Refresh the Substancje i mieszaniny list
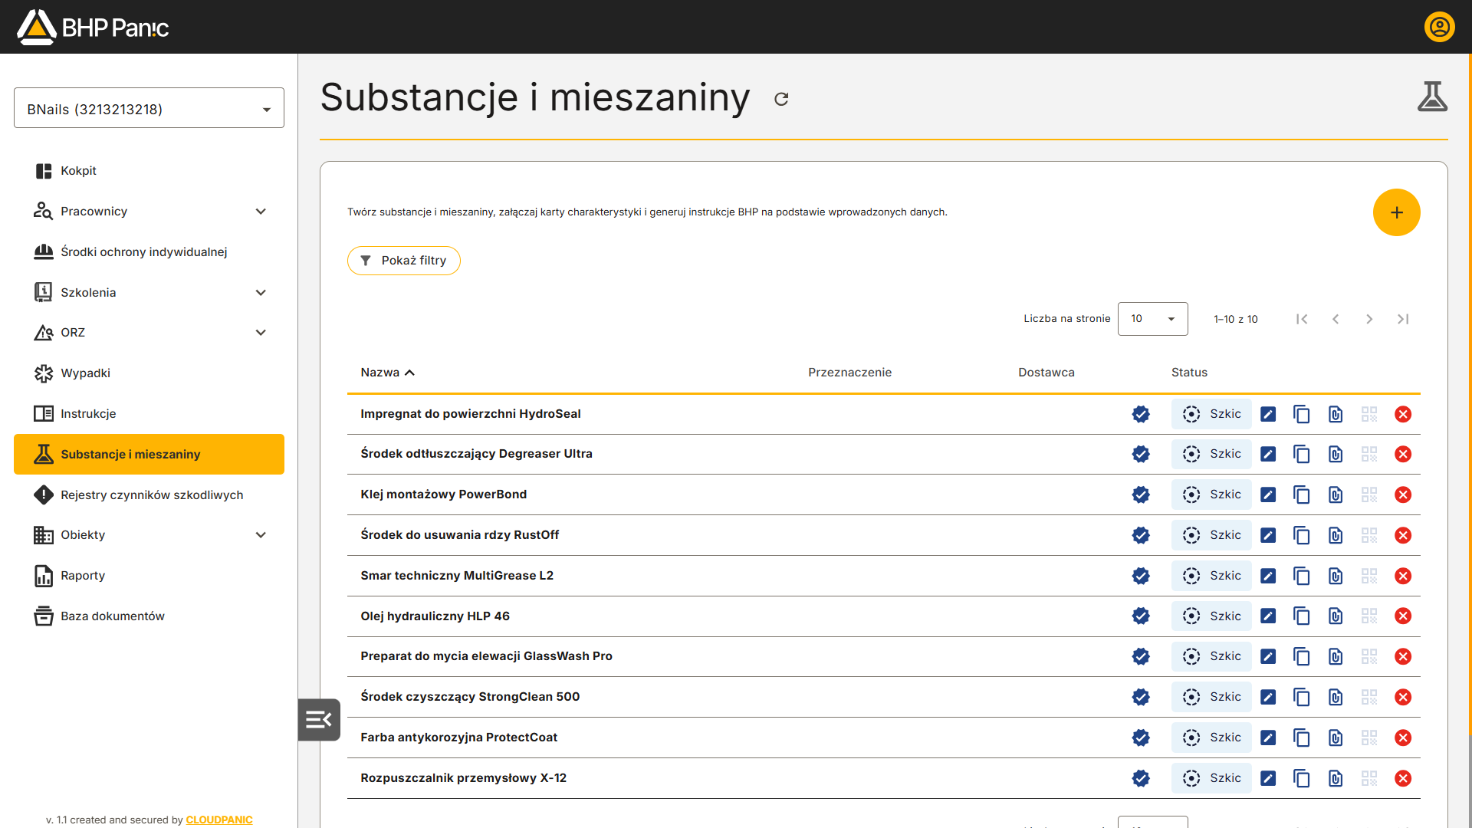Screen dimensions: 1472x828 point(781,99)
